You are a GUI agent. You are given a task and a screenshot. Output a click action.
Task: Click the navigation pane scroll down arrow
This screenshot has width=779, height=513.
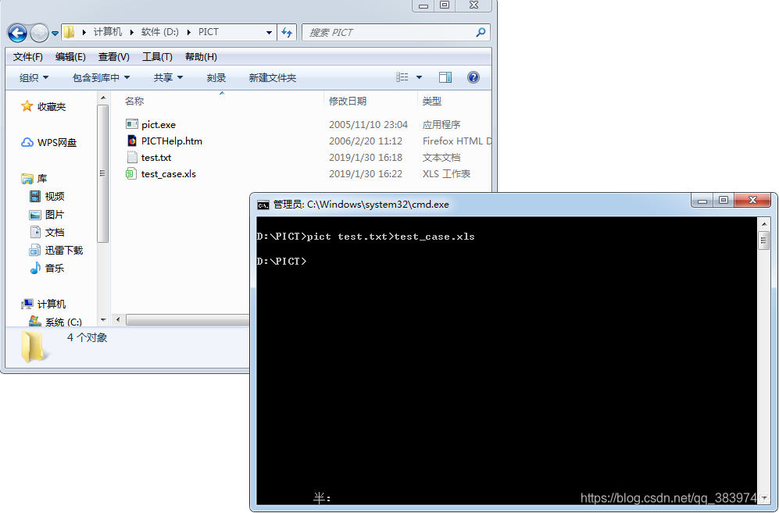tap(103, 320)
